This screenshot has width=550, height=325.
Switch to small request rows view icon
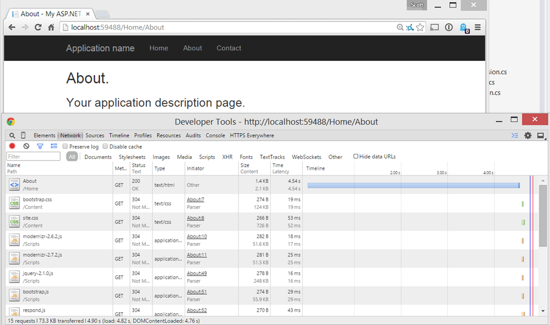point(54,146)
